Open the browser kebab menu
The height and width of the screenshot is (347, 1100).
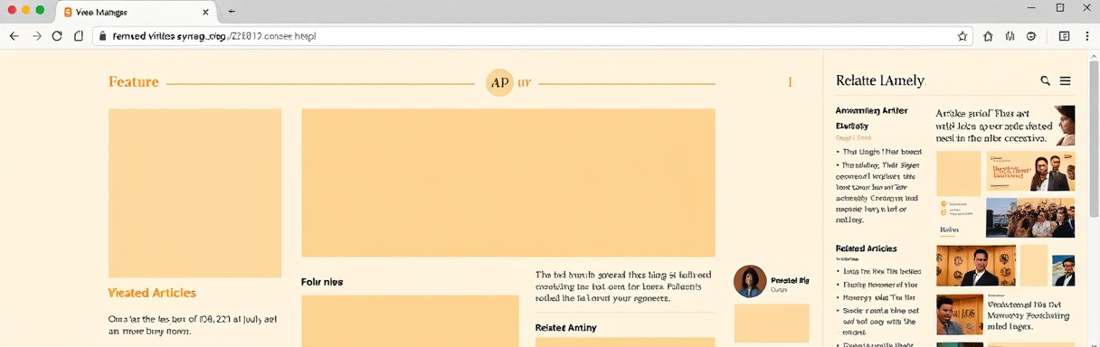(x=1088, y=36)
